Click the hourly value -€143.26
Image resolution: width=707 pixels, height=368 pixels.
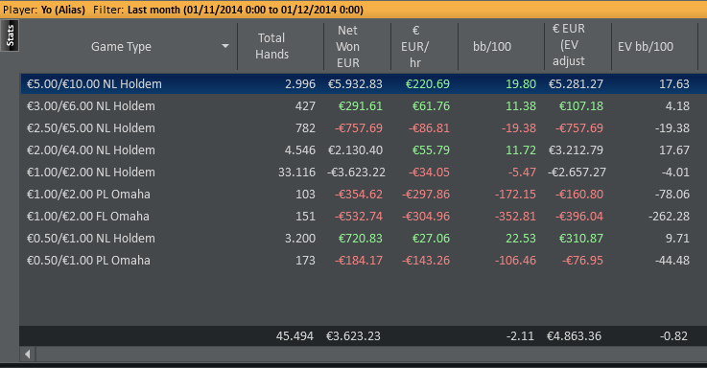426,261
